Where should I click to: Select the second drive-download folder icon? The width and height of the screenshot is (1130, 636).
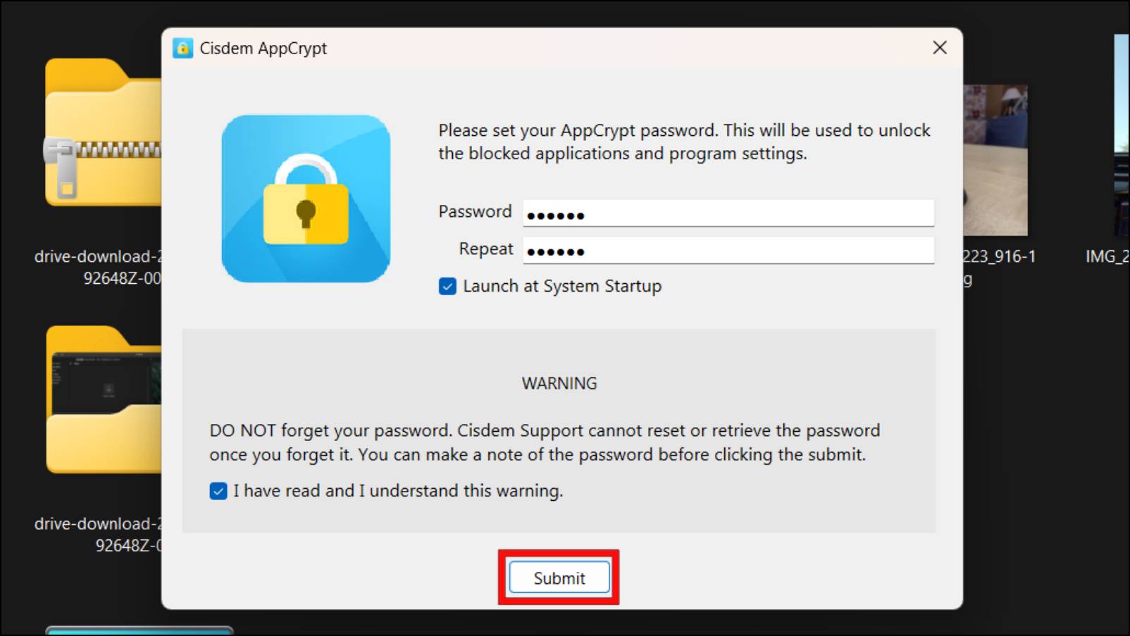tap(104, 399)
